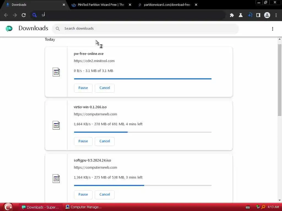Select the '270 MB of 691 MB' status text
Viewport: 282px width, 211px height.
coord(109,124)
